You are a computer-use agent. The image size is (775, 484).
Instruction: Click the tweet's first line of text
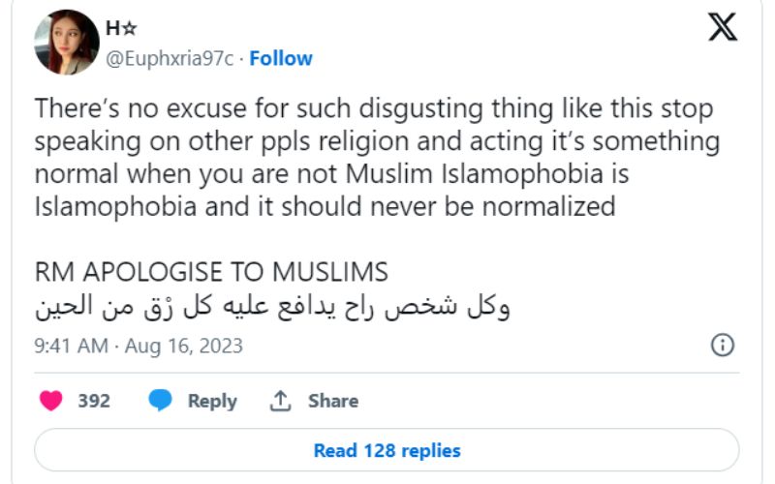pyautogui.click(x=373, y=106)
